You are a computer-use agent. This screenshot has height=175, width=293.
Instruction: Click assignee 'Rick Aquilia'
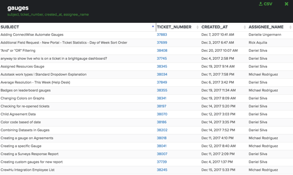click(258, 42)
